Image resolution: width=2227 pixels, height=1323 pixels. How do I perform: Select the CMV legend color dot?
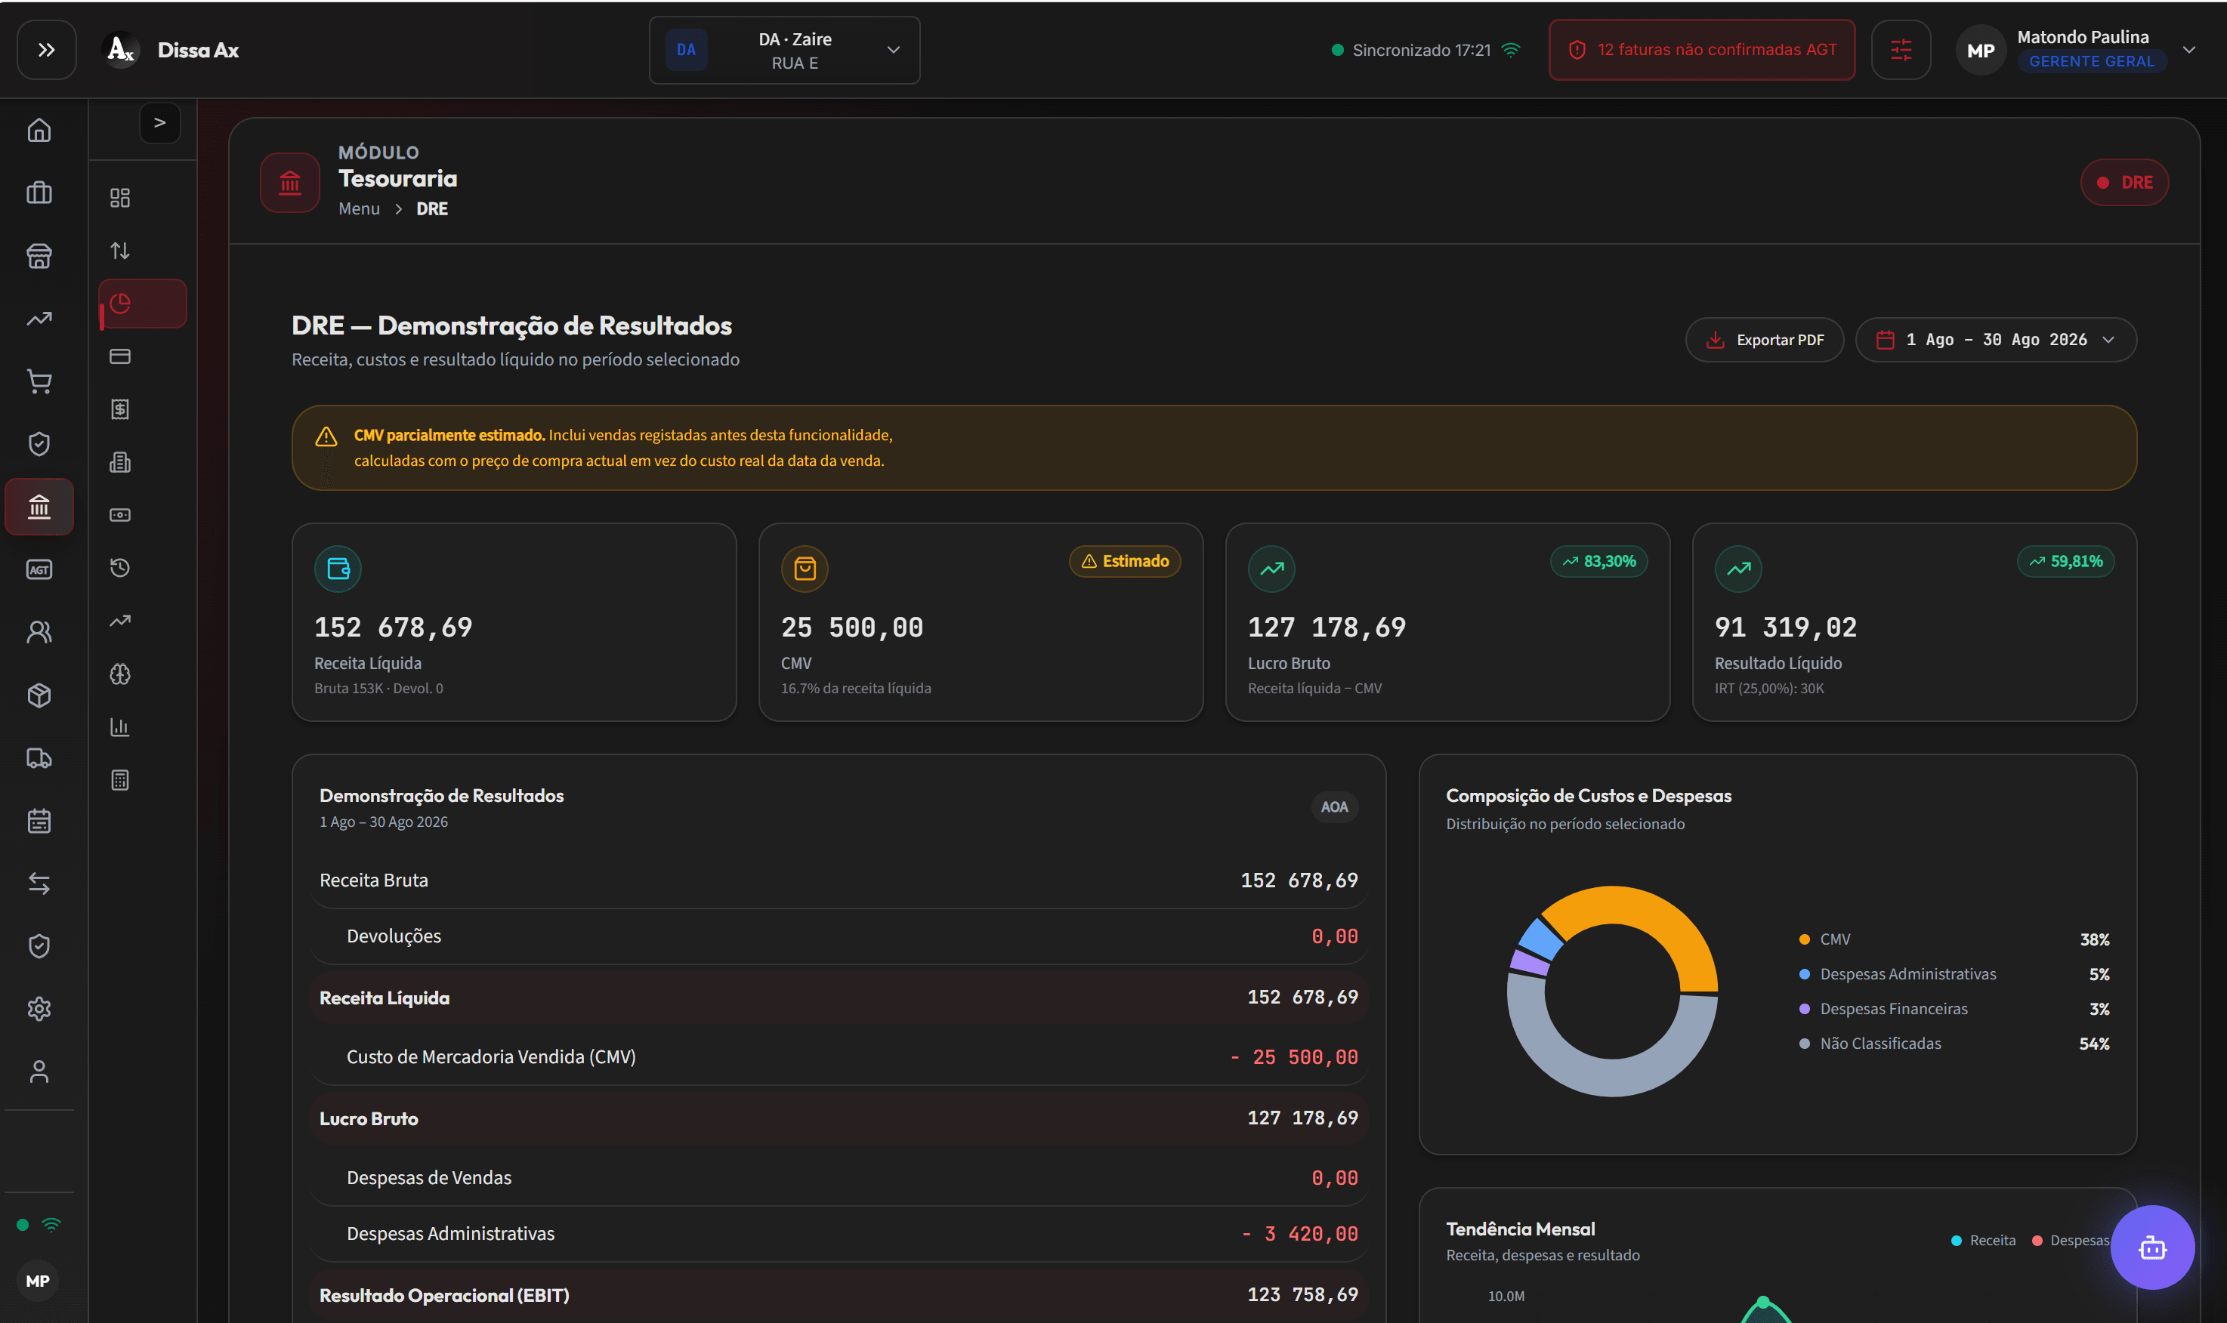[x=1804, y=939]
